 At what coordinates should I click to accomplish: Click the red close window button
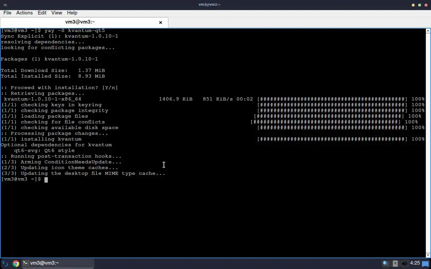426,5
